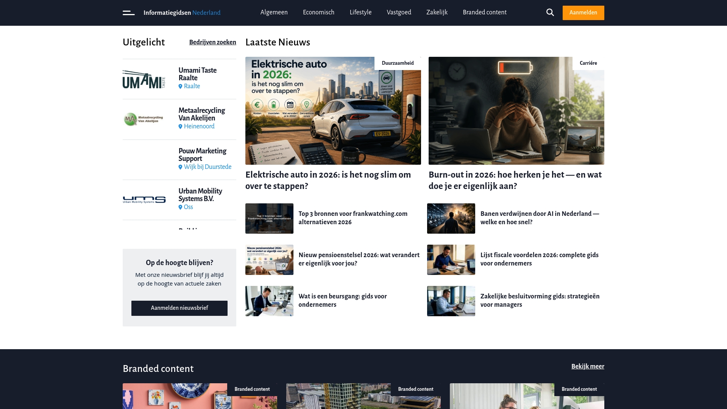Click the Heinenoord location link
Image resolution: width=727 pixels, height=409 pixels.
(199, 126)
